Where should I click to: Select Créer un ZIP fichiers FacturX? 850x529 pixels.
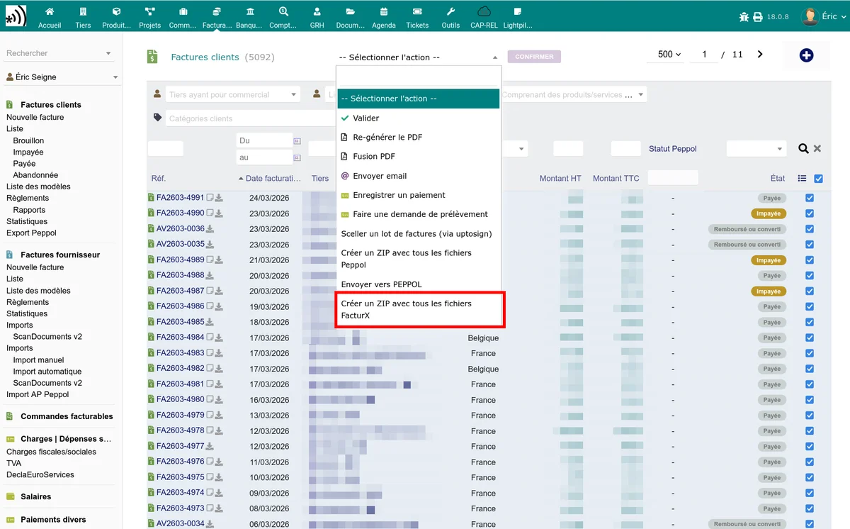[419, 309]
